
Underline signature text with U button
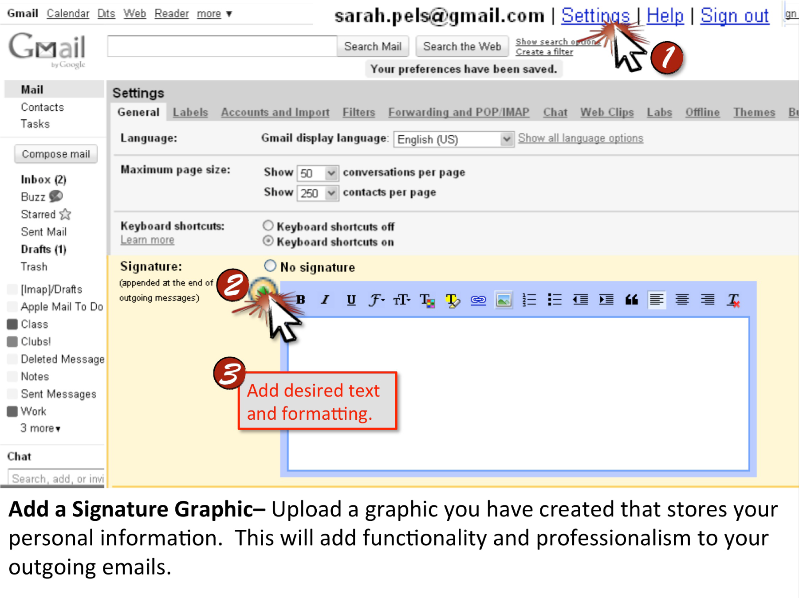(351, 300)
